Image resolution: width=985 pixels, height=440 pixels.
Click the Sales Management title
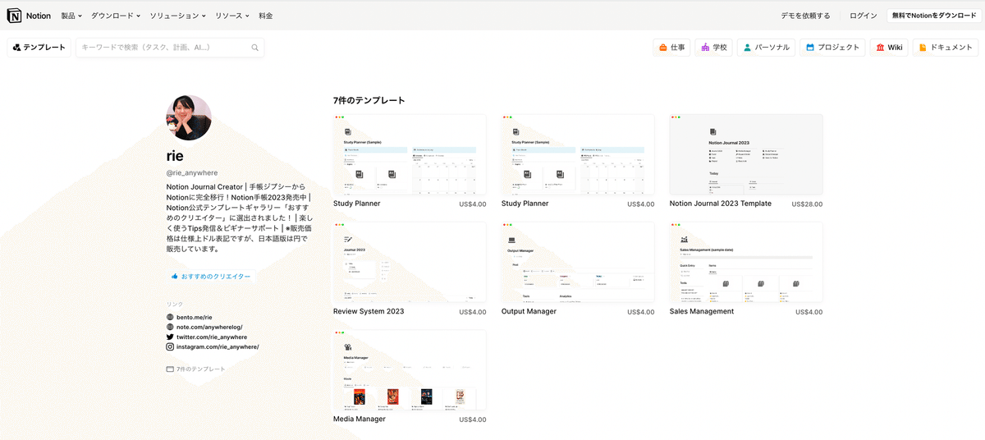(x=702, y=311)
